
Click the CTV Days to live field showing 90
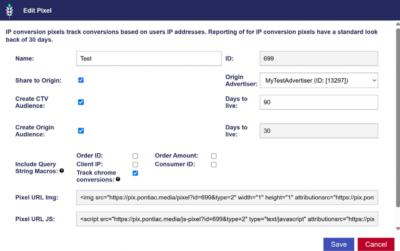click(319, 103)
